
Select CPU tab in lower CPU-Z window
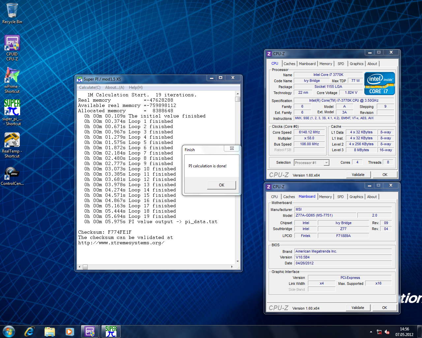pyautogui.click(x=275, y=197)
